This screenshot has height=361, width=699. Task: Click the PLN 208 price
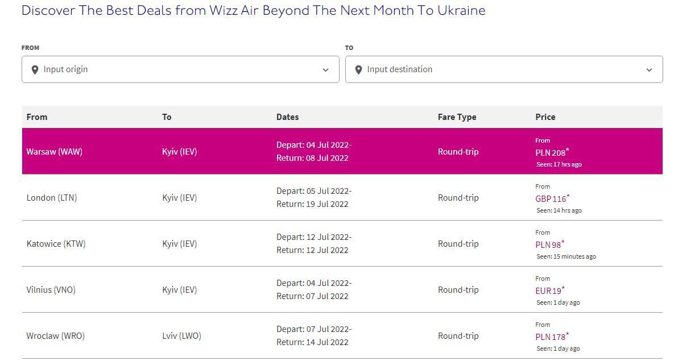552,152
